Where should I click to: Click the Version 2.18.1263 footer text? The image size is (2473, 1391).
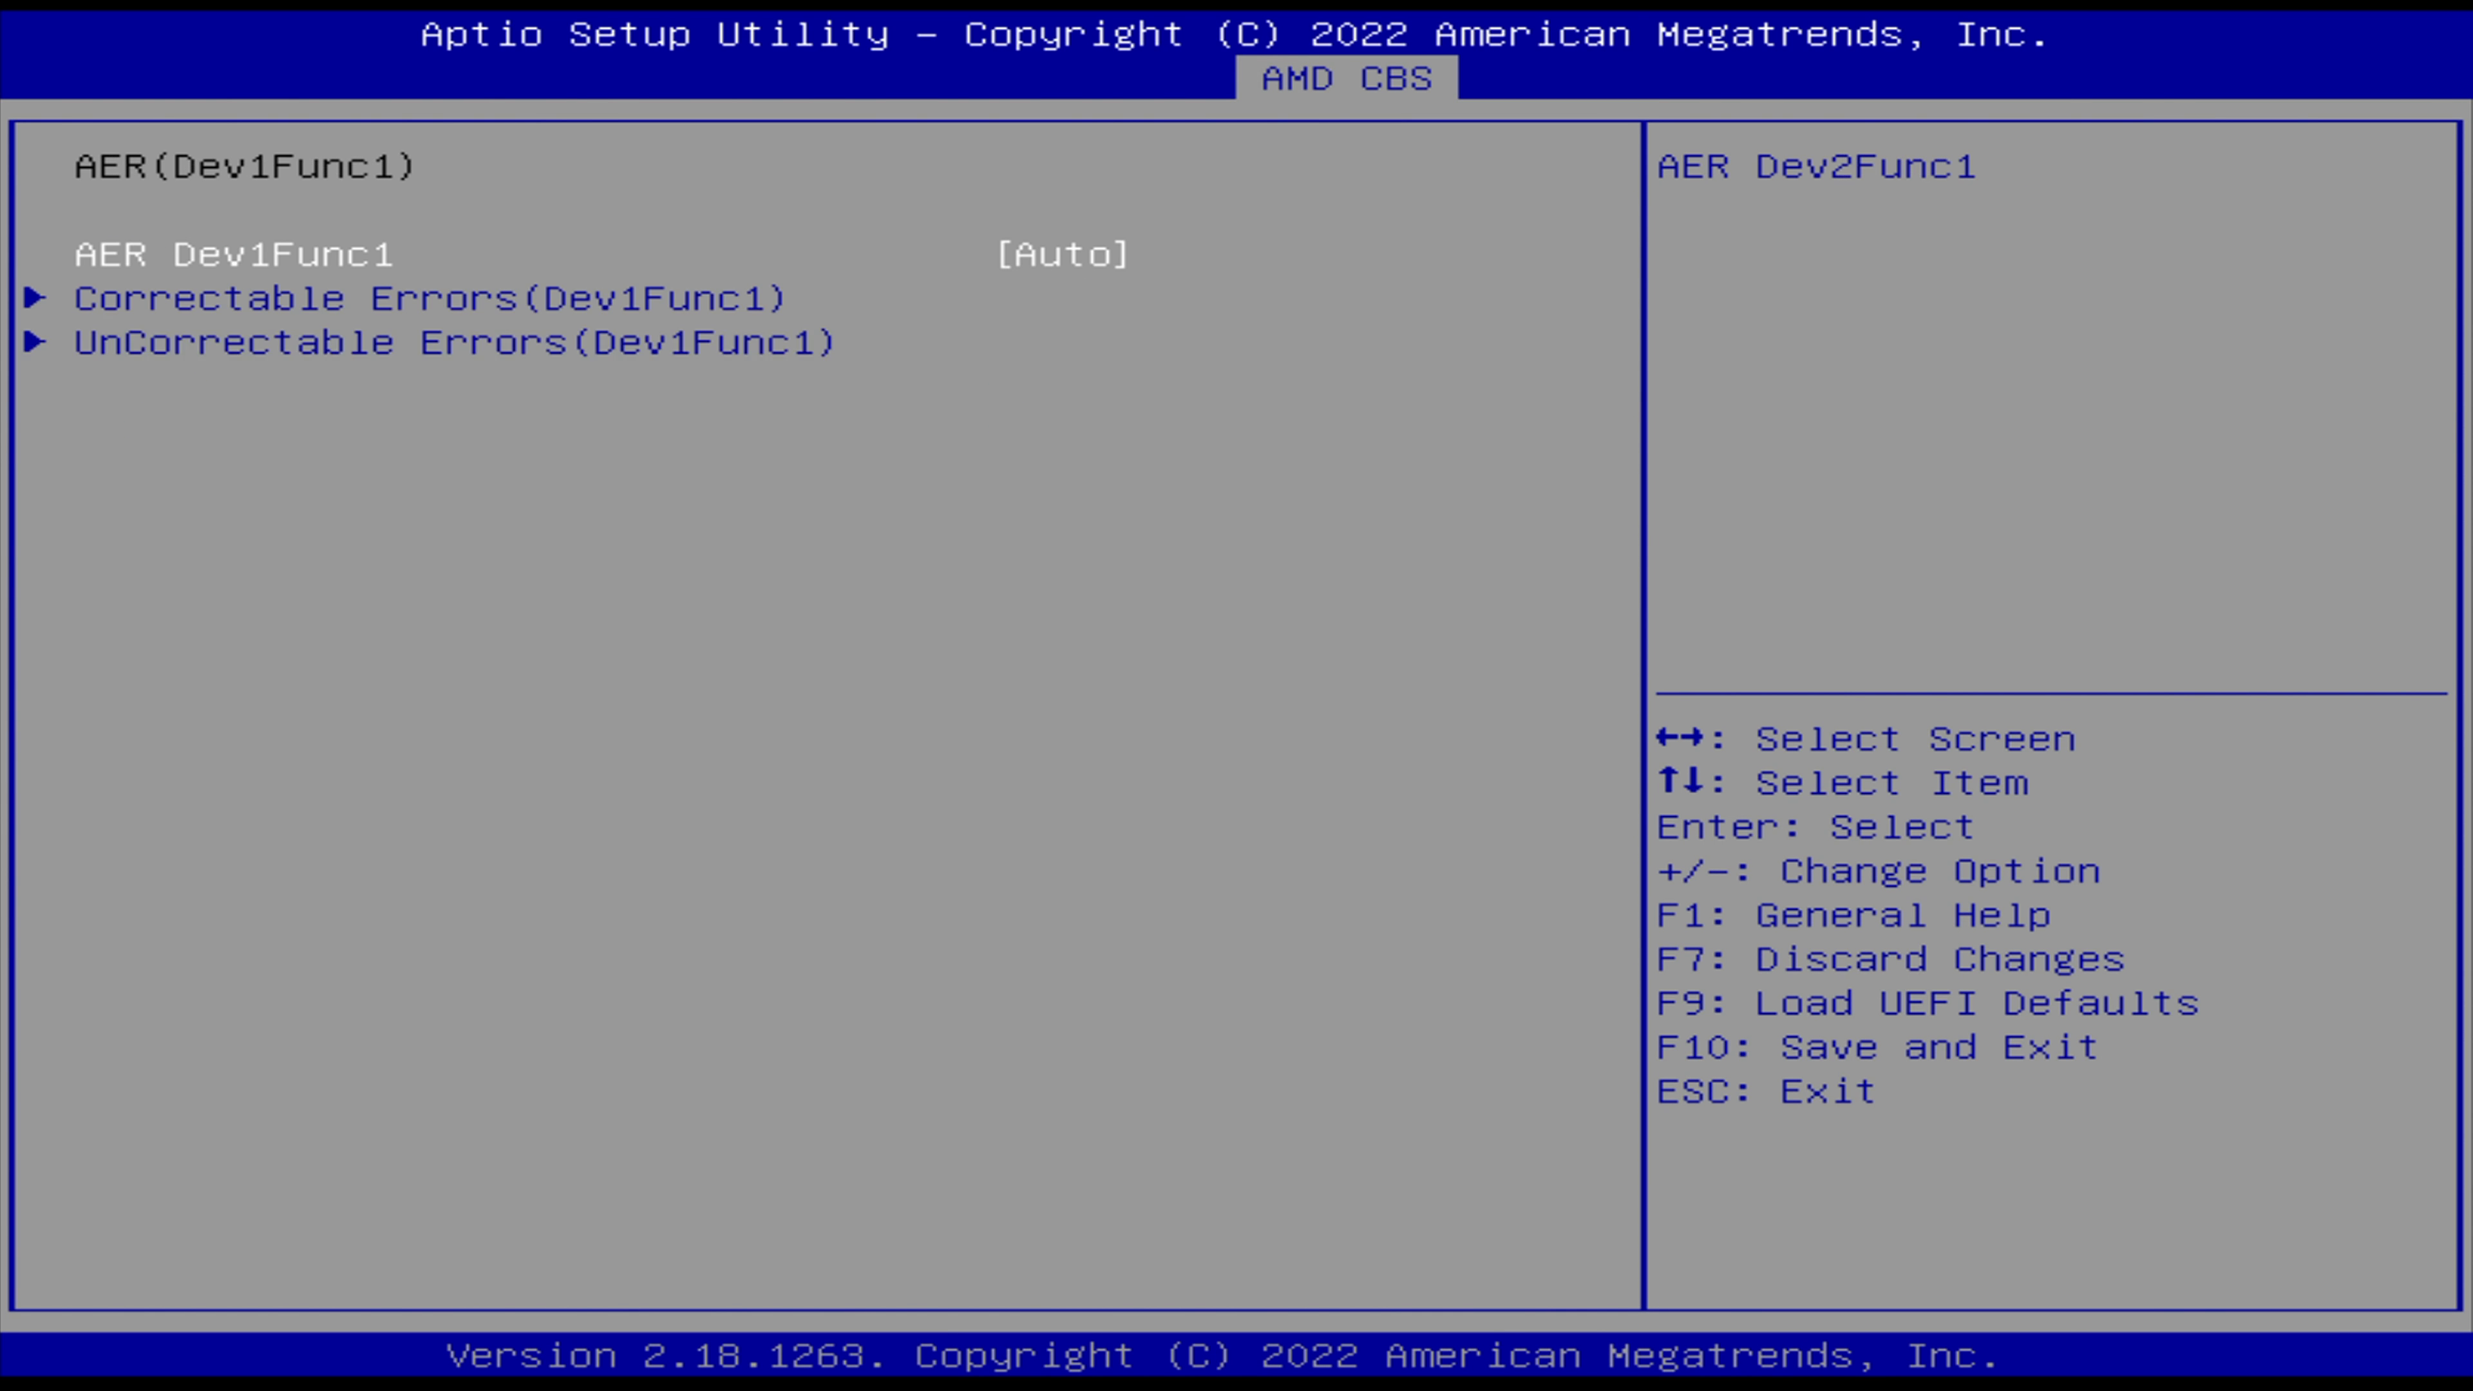pos(1222,1356)
